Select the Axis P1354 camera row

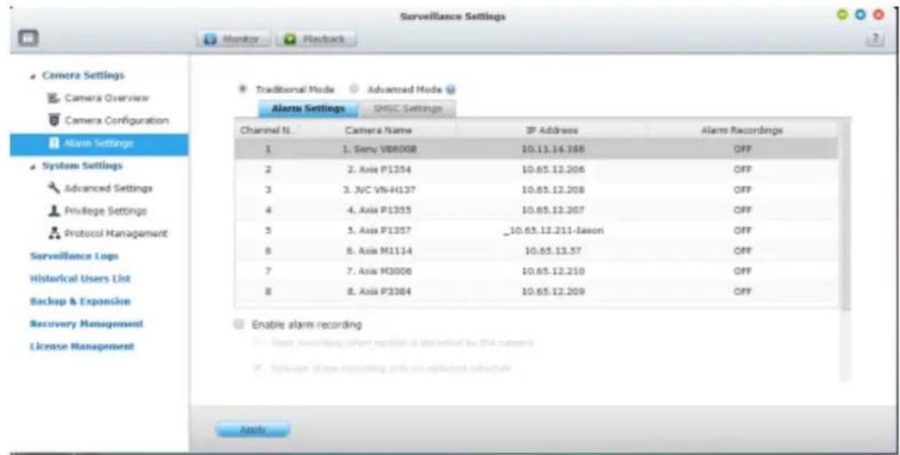pyautogui.click(x=535, y=171)
